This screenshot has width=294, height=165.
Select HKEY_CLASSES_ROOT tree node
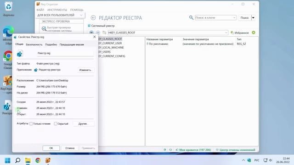110,39
